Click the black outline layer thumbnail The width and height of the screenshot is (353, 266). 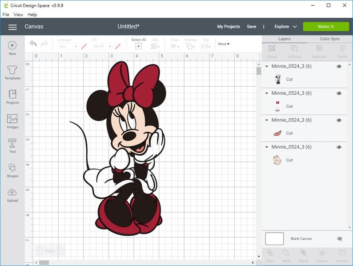click(x=278, y=79)
